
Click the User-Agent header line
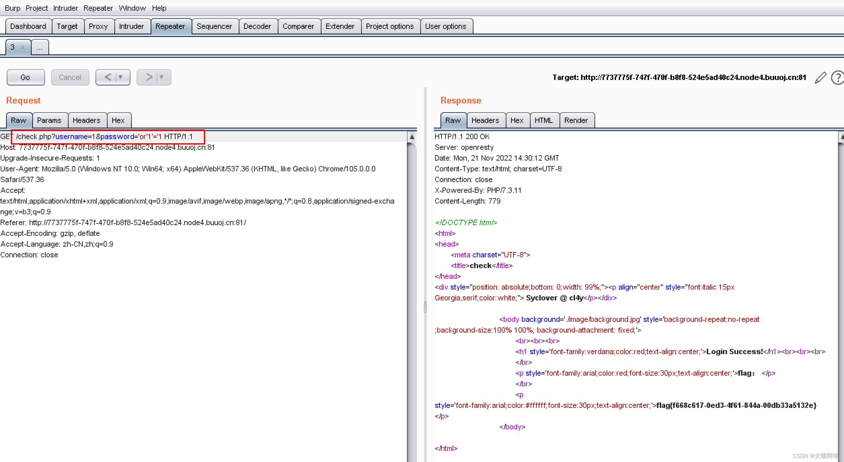coord(188,174)
